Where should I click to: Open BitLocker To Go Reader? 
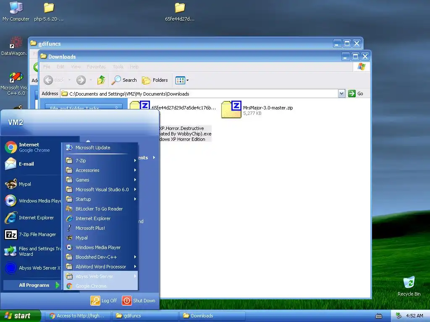[101, 209]
